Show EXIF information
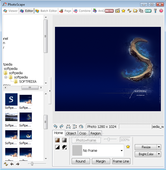The image size is (166, 170). [148, 11]
